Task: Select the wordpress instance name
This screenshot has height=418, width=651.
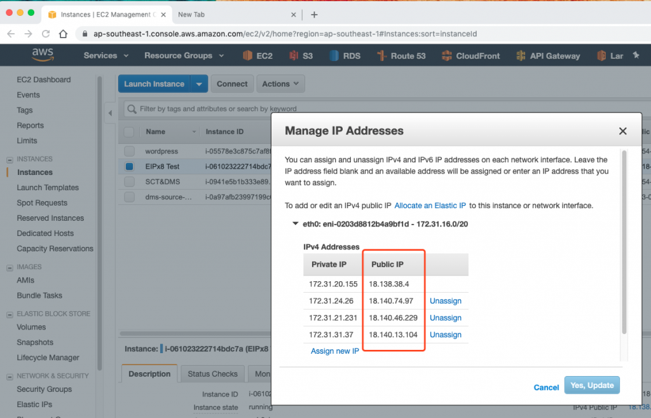Action: point(161,151)
